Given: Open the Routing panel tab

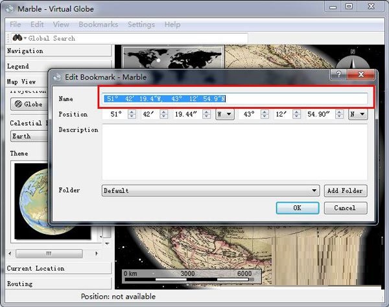Looking at the screenshot, I should click(58, 284).
